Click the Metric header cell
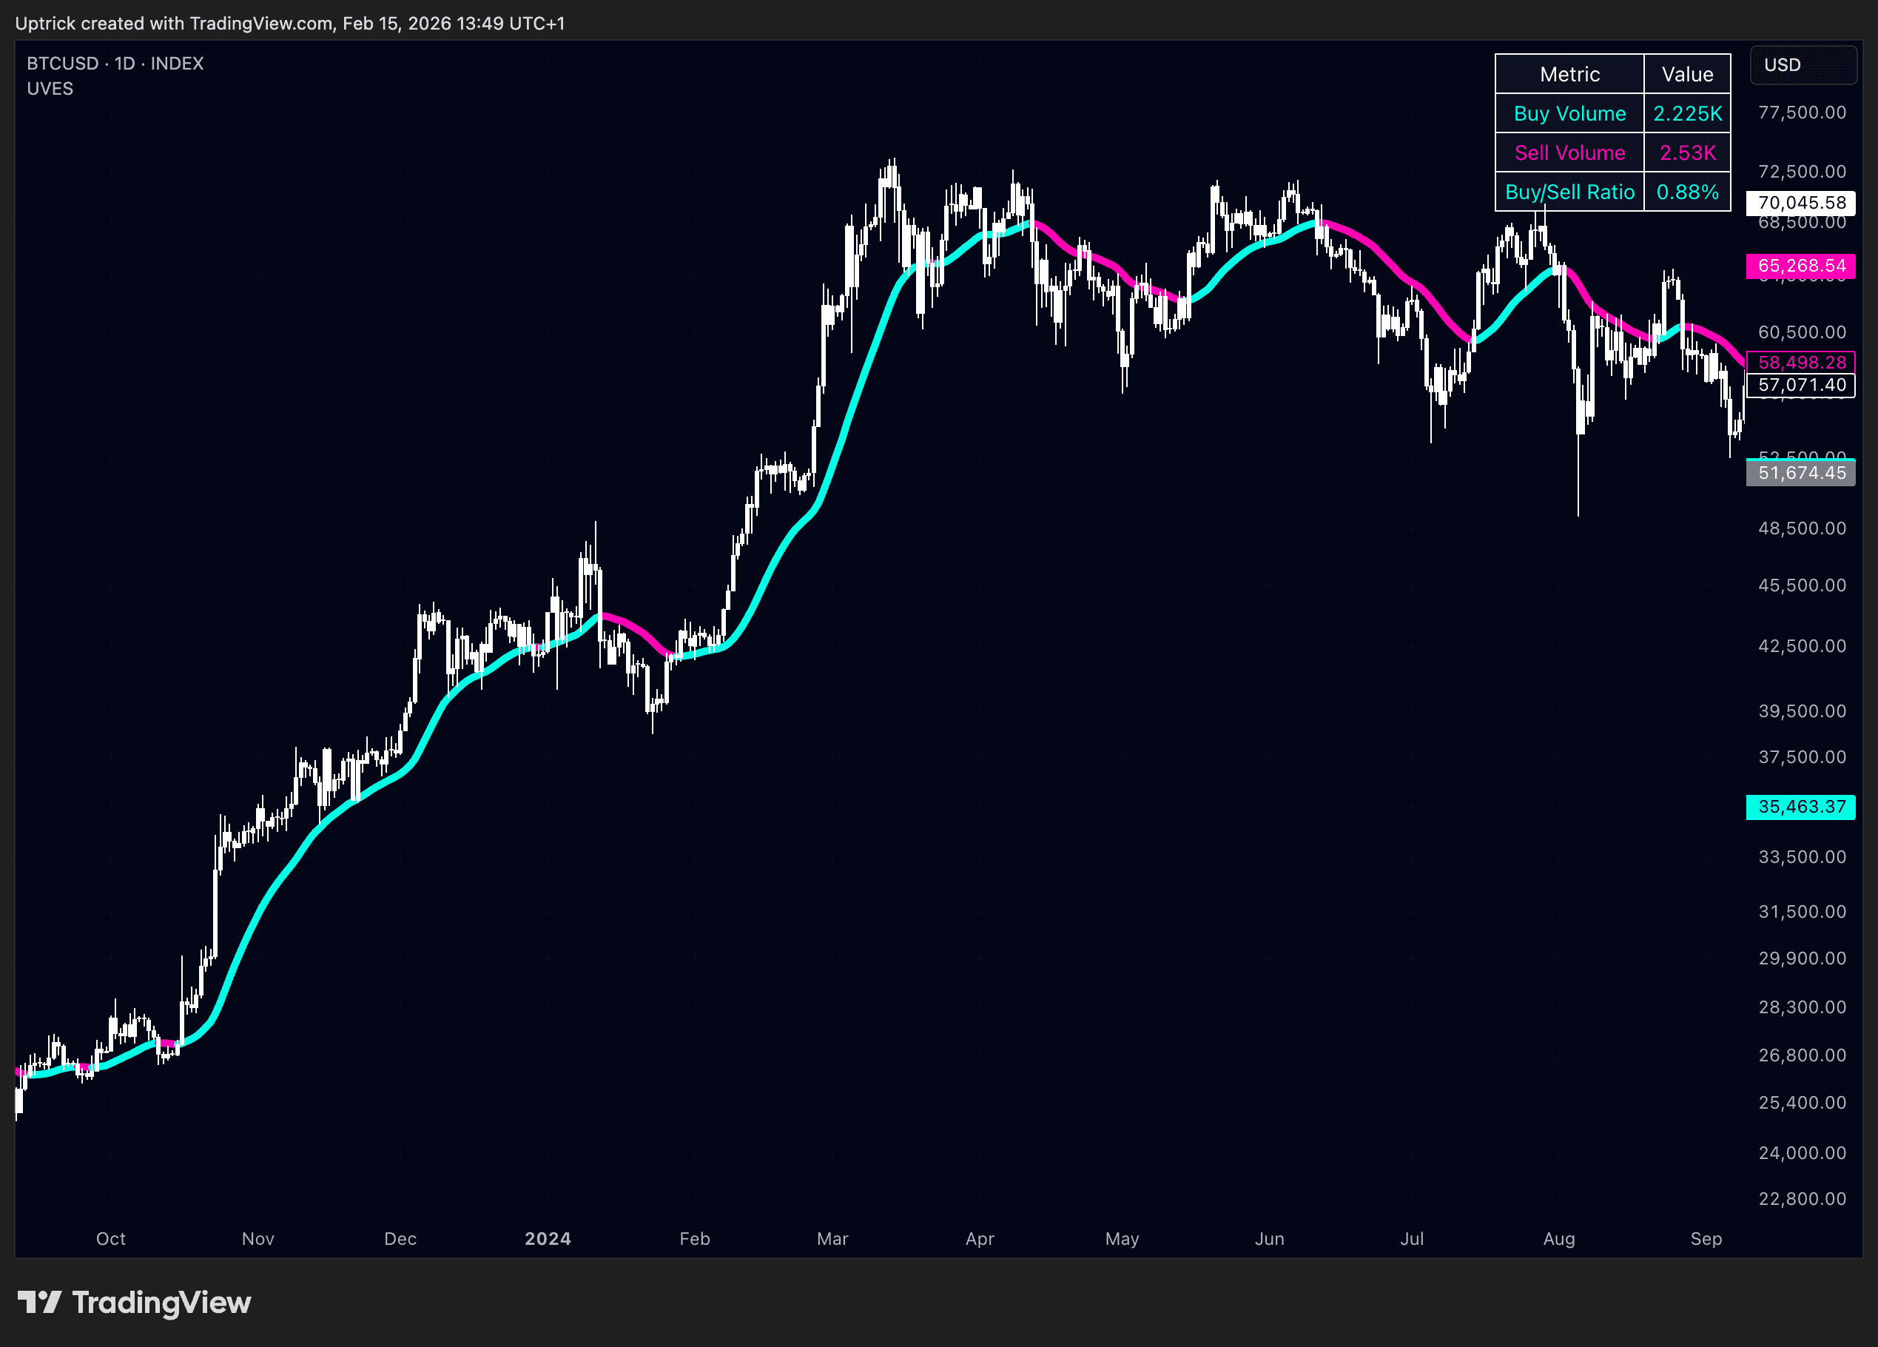The image size is (1878, 1347). click(1569, 75)
